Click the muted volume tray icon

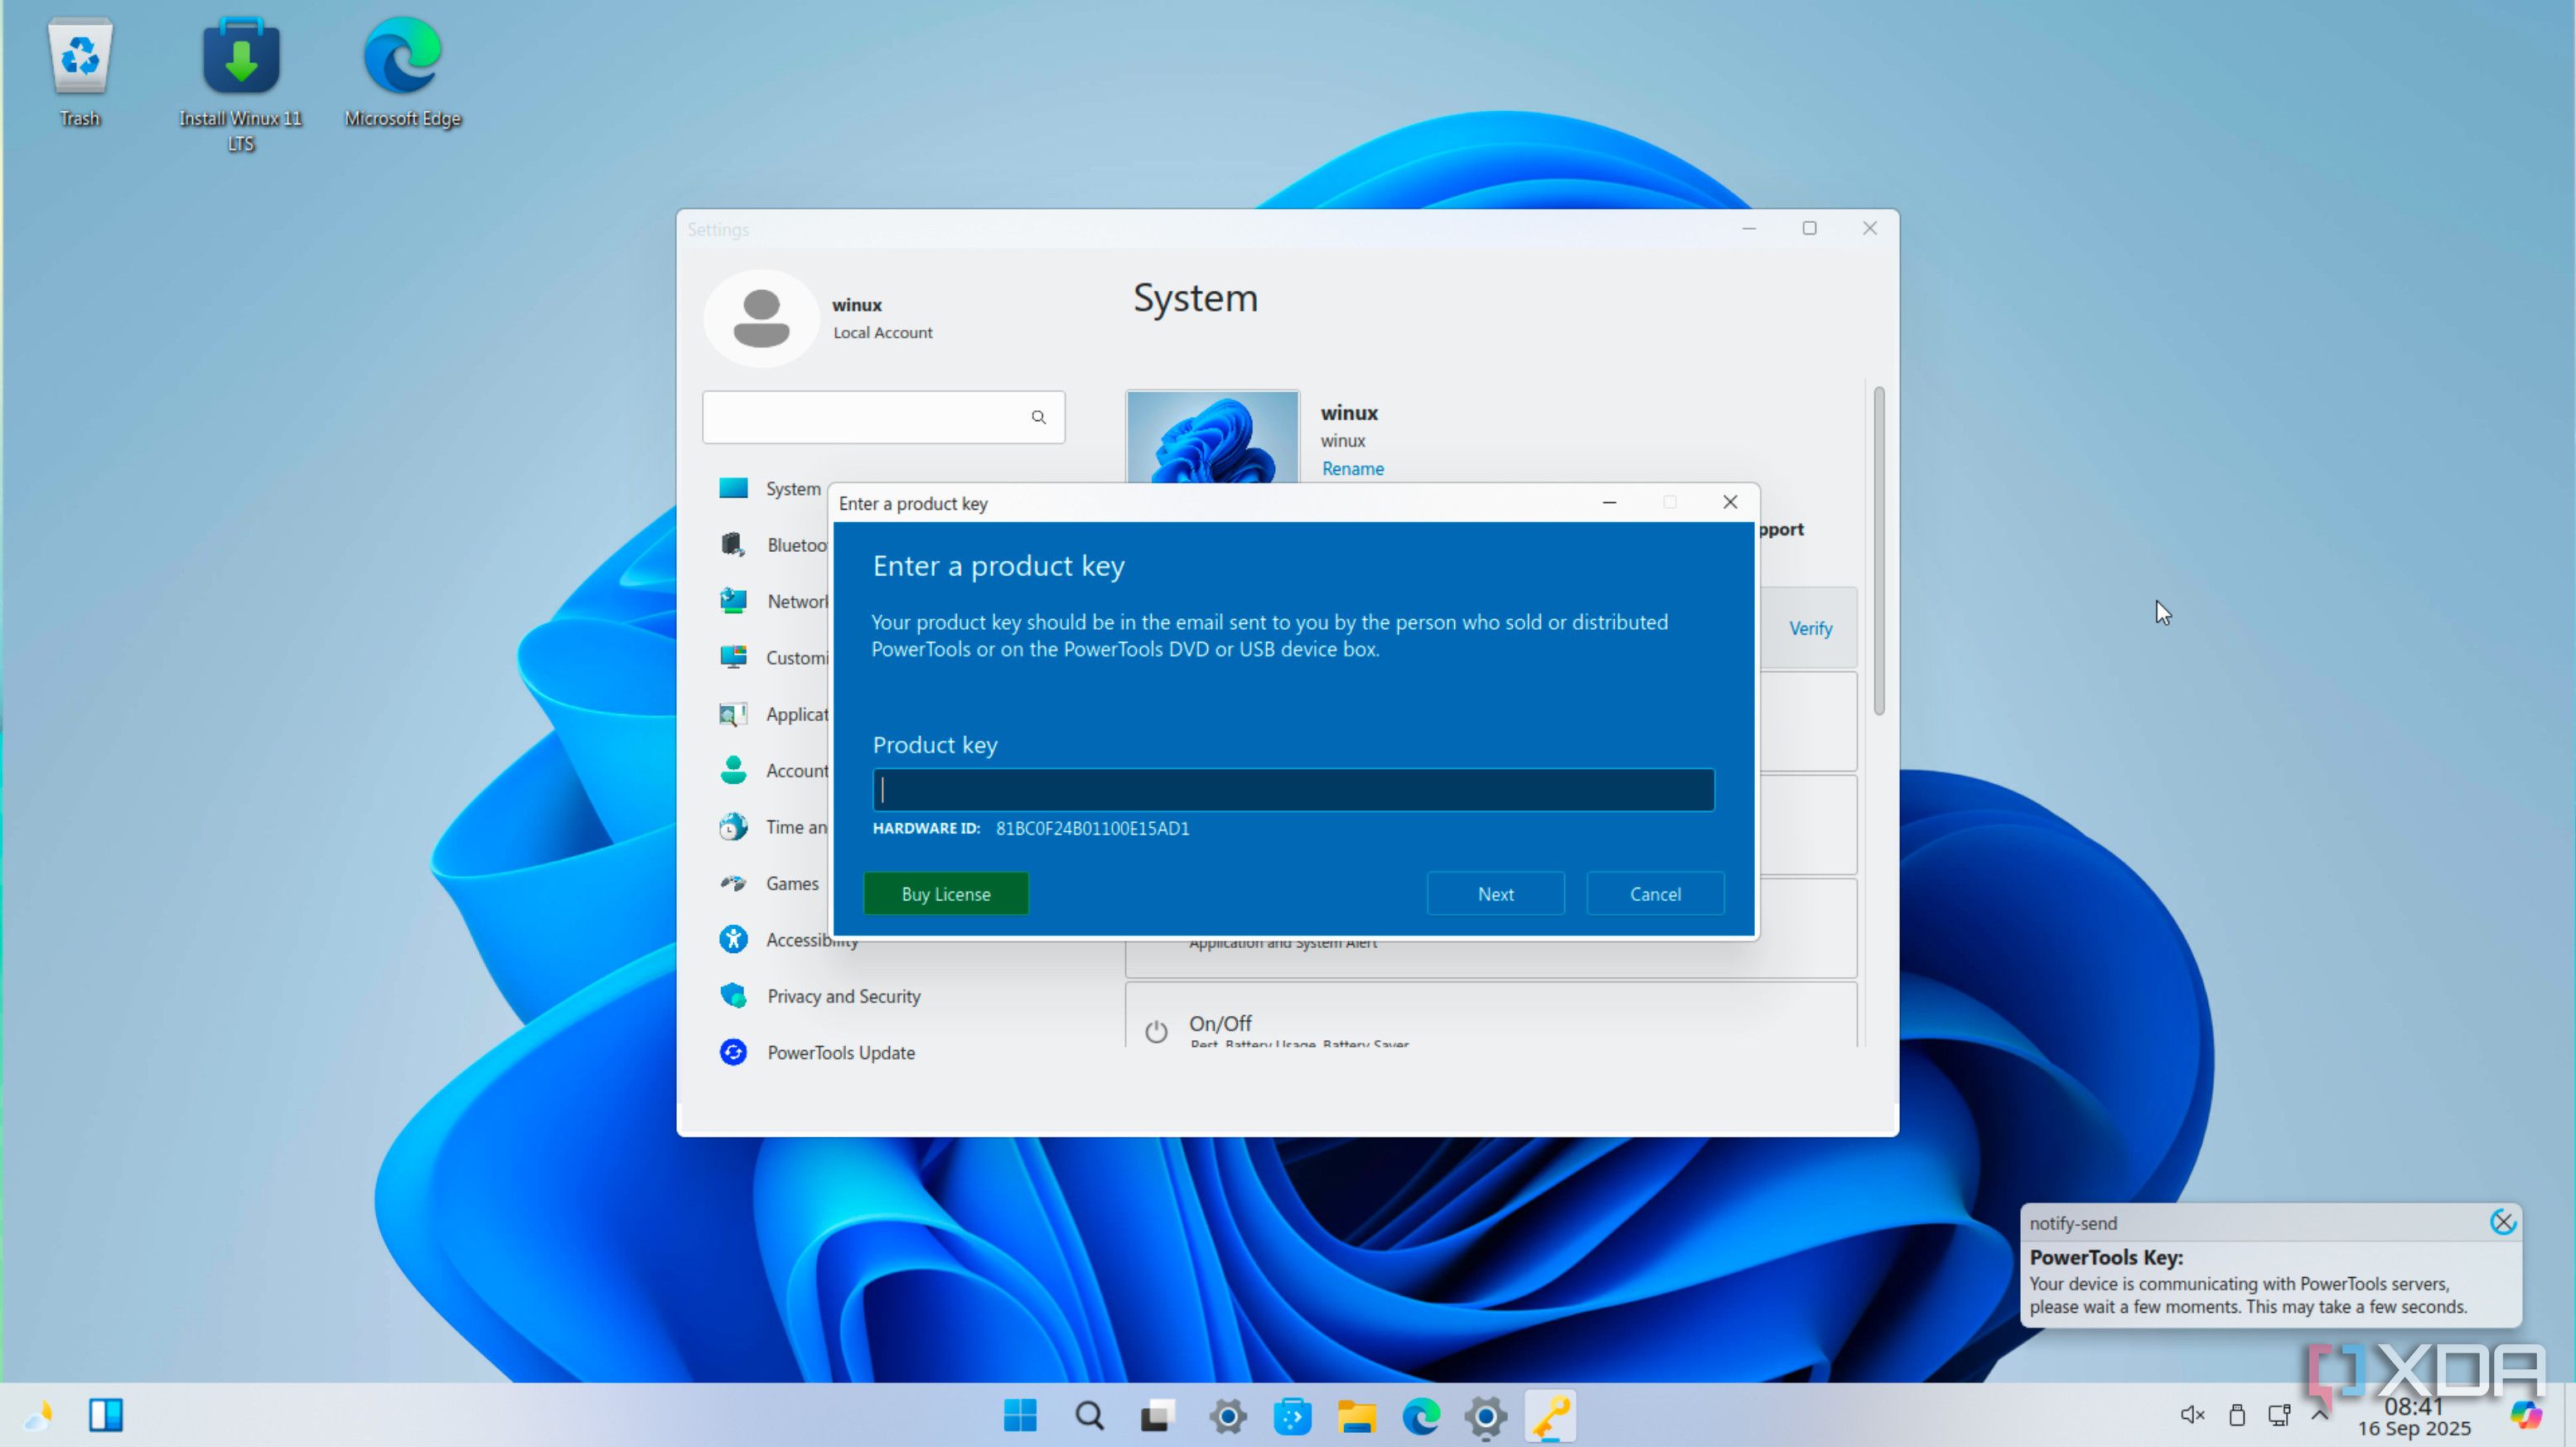point(2192,1414)
